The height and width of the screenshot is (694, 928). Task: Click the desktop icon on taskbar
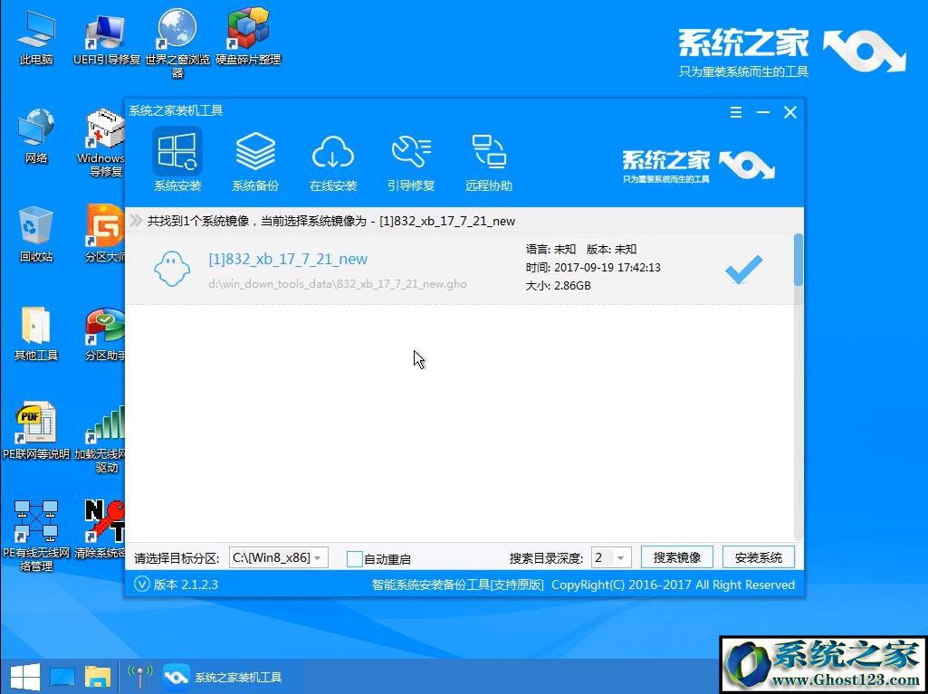62,677
